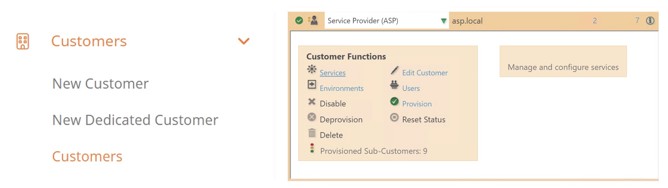The image size is (668, 188).
Task: Click the Disable X icon
Action: point(312,101)
